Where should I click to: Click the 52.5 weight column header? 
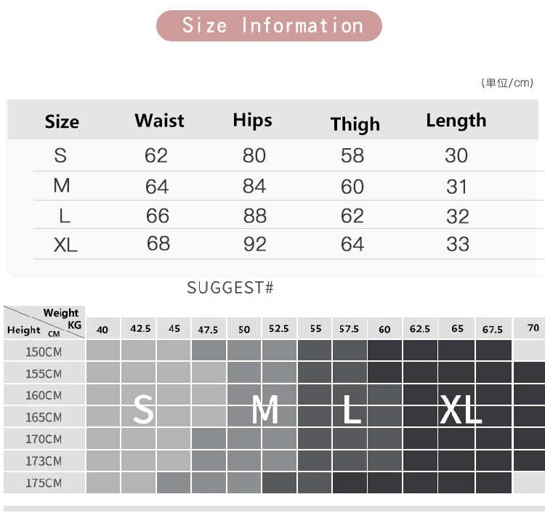coord(279,328)
